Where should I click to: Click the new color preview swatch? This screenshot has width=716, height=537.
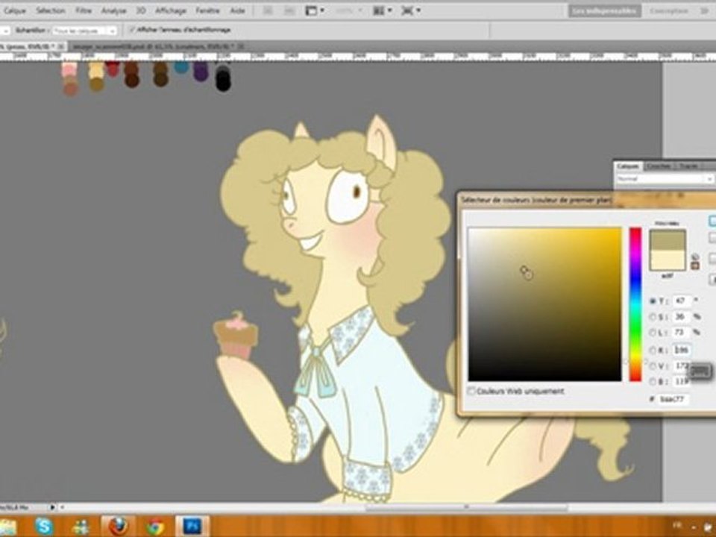(x=668, y=240)
